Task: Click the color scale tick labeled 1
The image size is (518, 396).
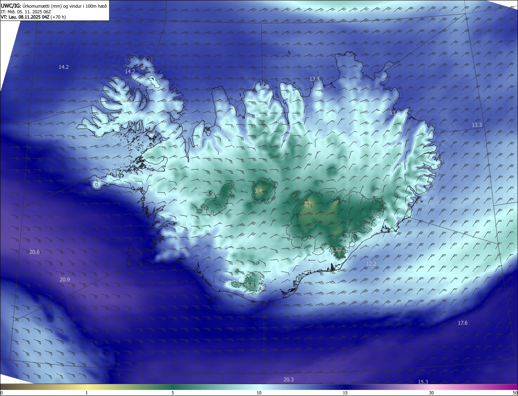Action: [87, 393]
